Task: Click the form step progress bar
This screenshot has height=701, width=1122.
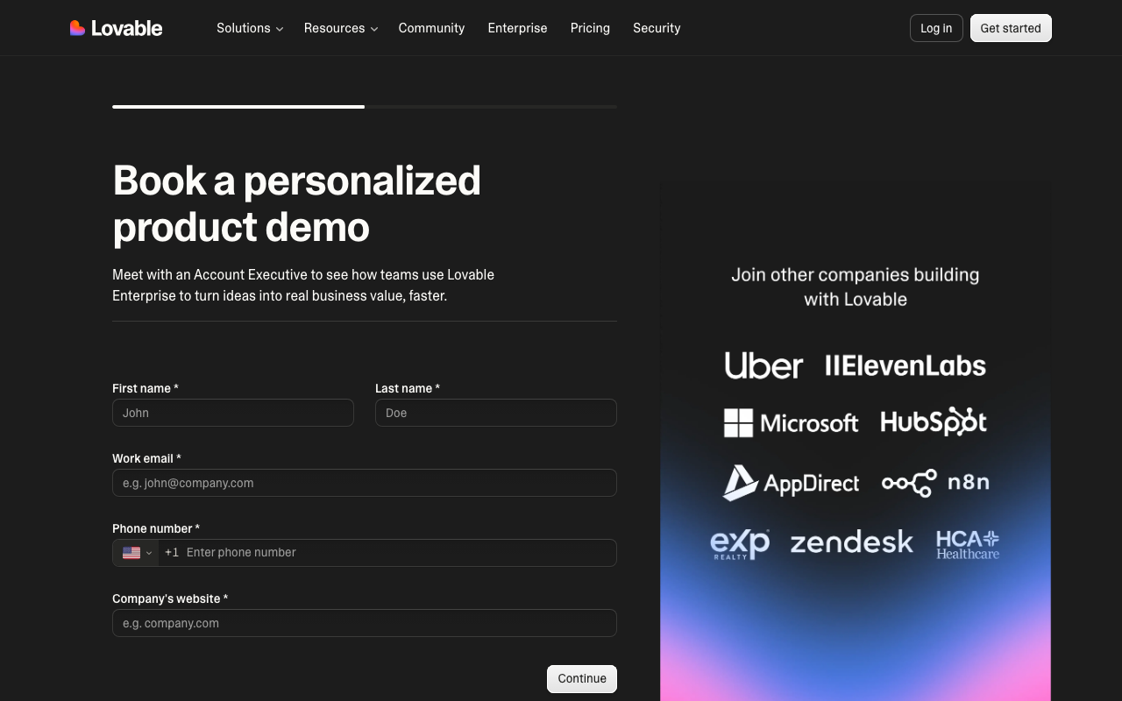Action: coord(365,107)
